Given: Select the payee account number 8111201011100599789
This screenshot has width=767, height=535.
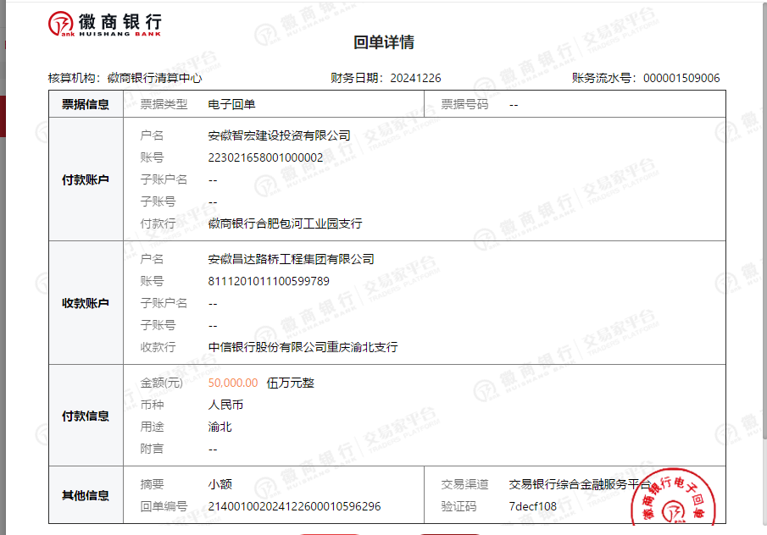Looking at the screenshot, I should (269, 281).
